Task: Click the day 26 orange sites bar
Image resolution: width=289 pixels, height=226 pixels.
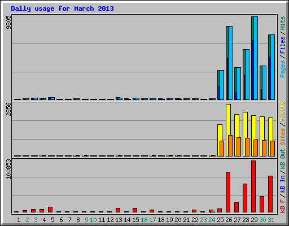Action: pyautogui.click(x=230, y=146)
